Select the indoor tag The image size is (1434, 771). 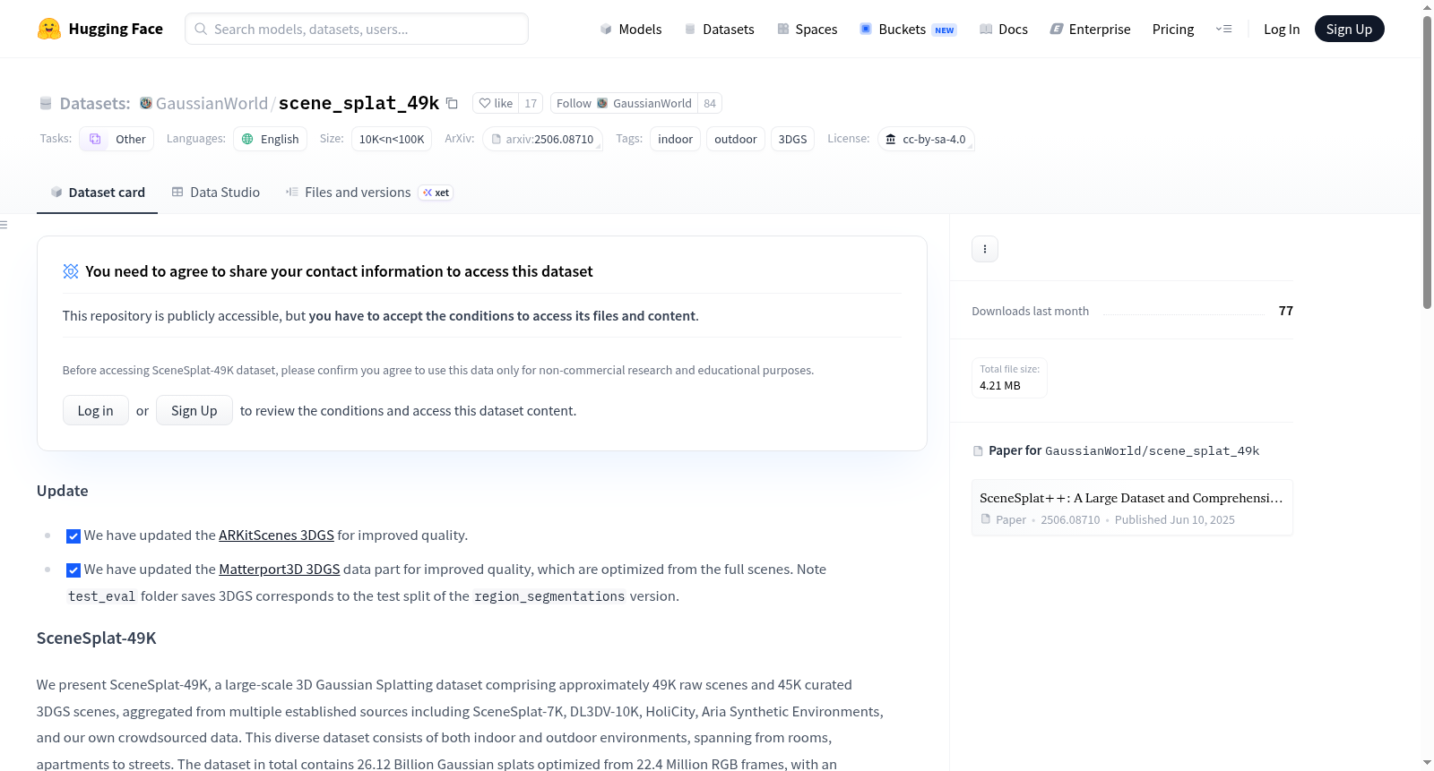[x=675, y=139]
